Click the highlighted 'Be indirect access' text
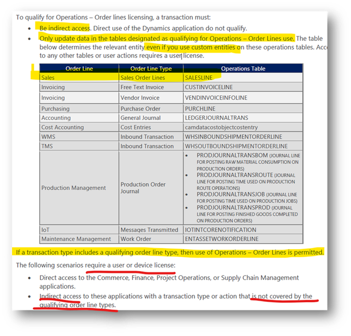This screenshot has width=351, height=336. pos(65,28)
